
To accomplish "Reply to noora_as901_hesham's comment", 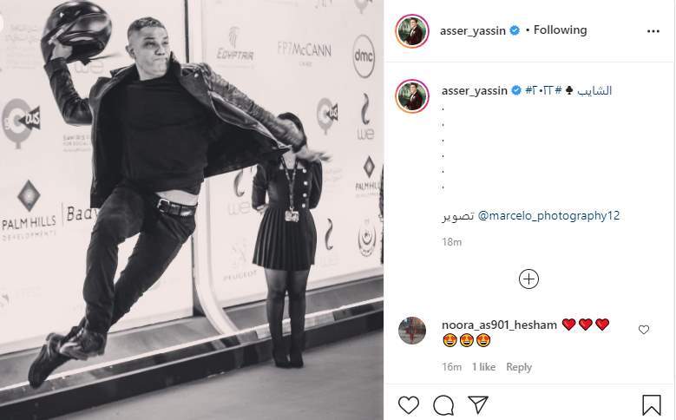I will click(x=519, y=367).
